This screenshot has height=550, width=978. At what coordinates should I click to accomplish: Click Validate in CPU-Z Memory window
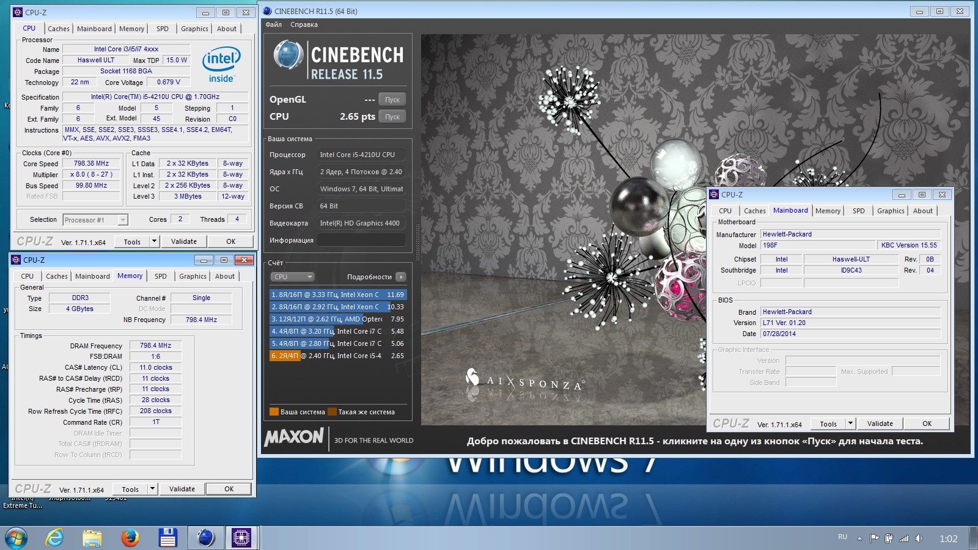point(182,489)
